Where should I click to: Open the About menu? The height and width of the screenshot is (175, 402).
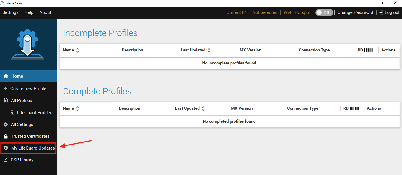45,12
